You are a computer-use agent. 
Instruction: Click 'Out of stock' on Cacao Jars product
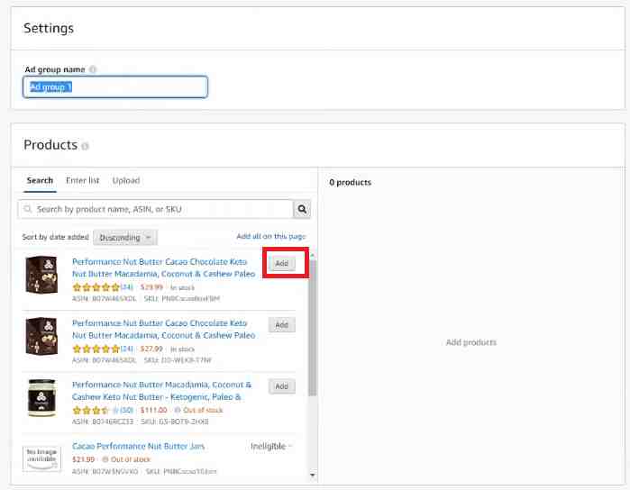[130, 459]
